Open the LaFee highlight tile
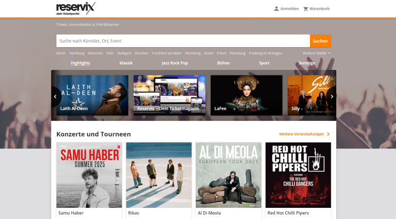396x219 pixels. 246,95
